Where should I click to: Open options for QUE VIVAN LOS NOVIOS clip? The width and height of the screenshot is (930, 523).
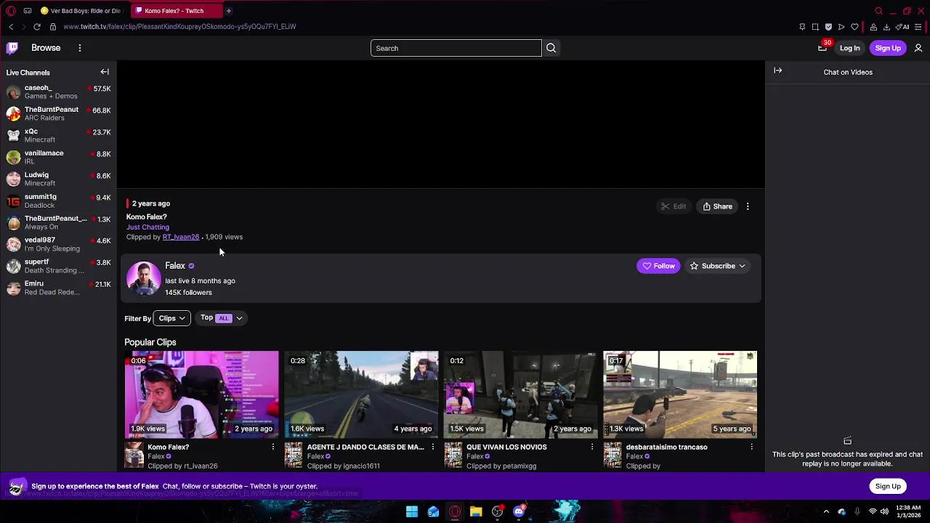coord(592,447)
